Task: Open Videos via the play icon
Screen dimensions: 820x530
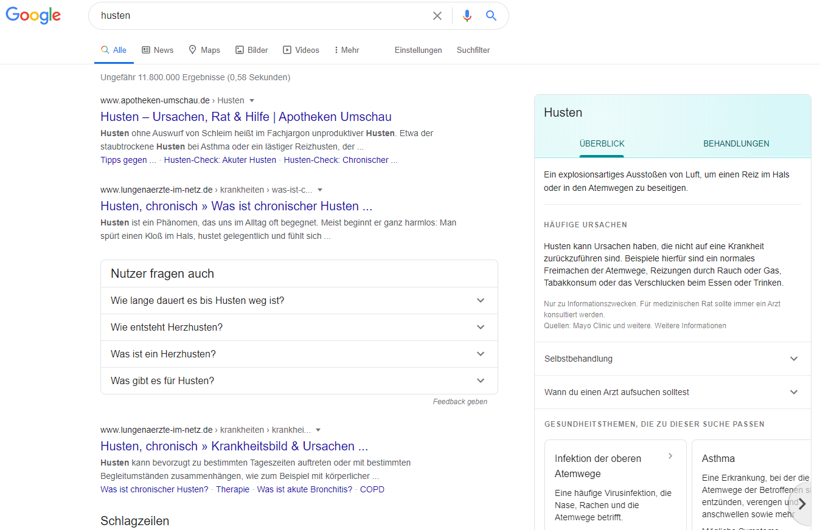Action: click(286, 50)
